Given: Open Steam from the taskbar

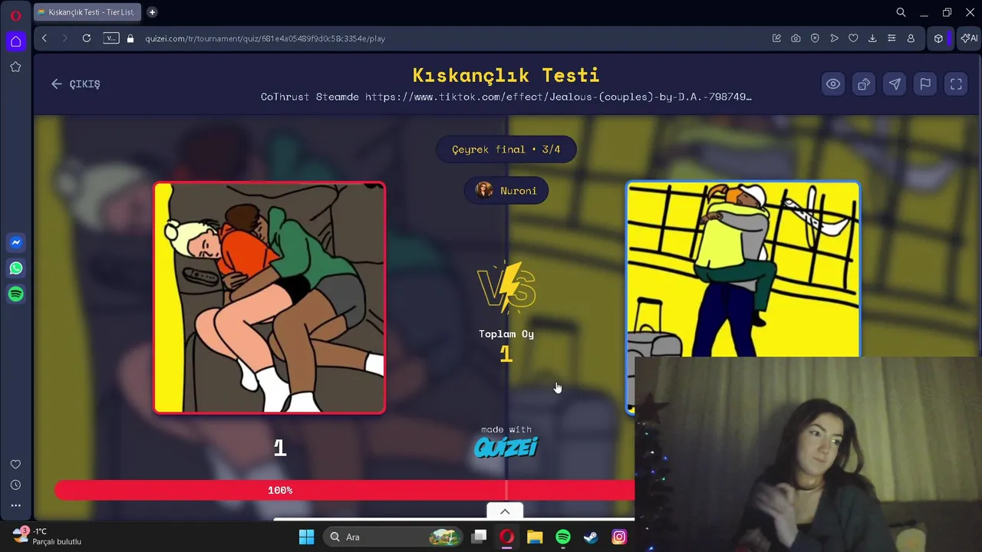Looking at the screenshot, I should click(591, 537).
